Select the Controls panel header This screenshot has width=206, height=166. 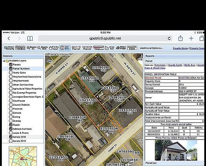23,56
